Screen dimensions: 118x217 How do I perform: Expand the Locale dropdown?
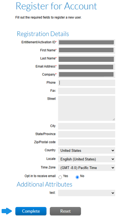[x=87, y=159]
